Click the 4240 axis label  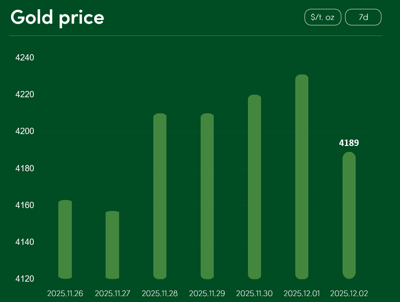point(24,58)
